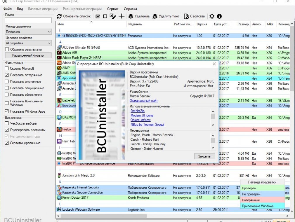Click translators list down arrow in dialog
This screenshot has width=295, height=222.
coord(213,148)
